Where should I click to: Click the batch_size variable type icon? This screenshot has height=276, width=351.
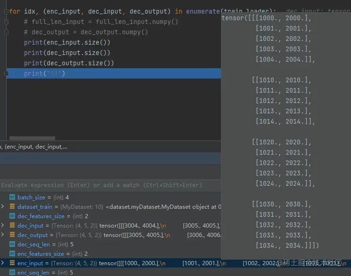12,197
